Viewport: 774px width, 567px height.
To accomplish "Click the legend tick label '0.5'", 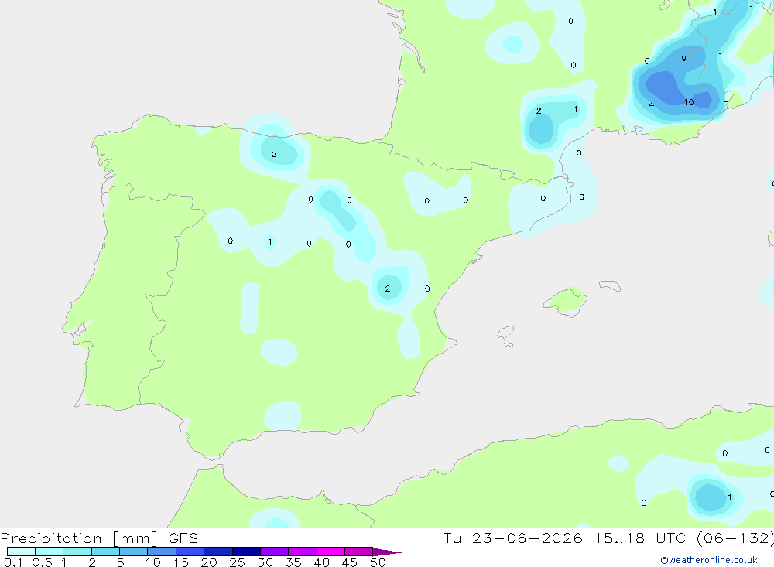I will (x=42, y=562).
